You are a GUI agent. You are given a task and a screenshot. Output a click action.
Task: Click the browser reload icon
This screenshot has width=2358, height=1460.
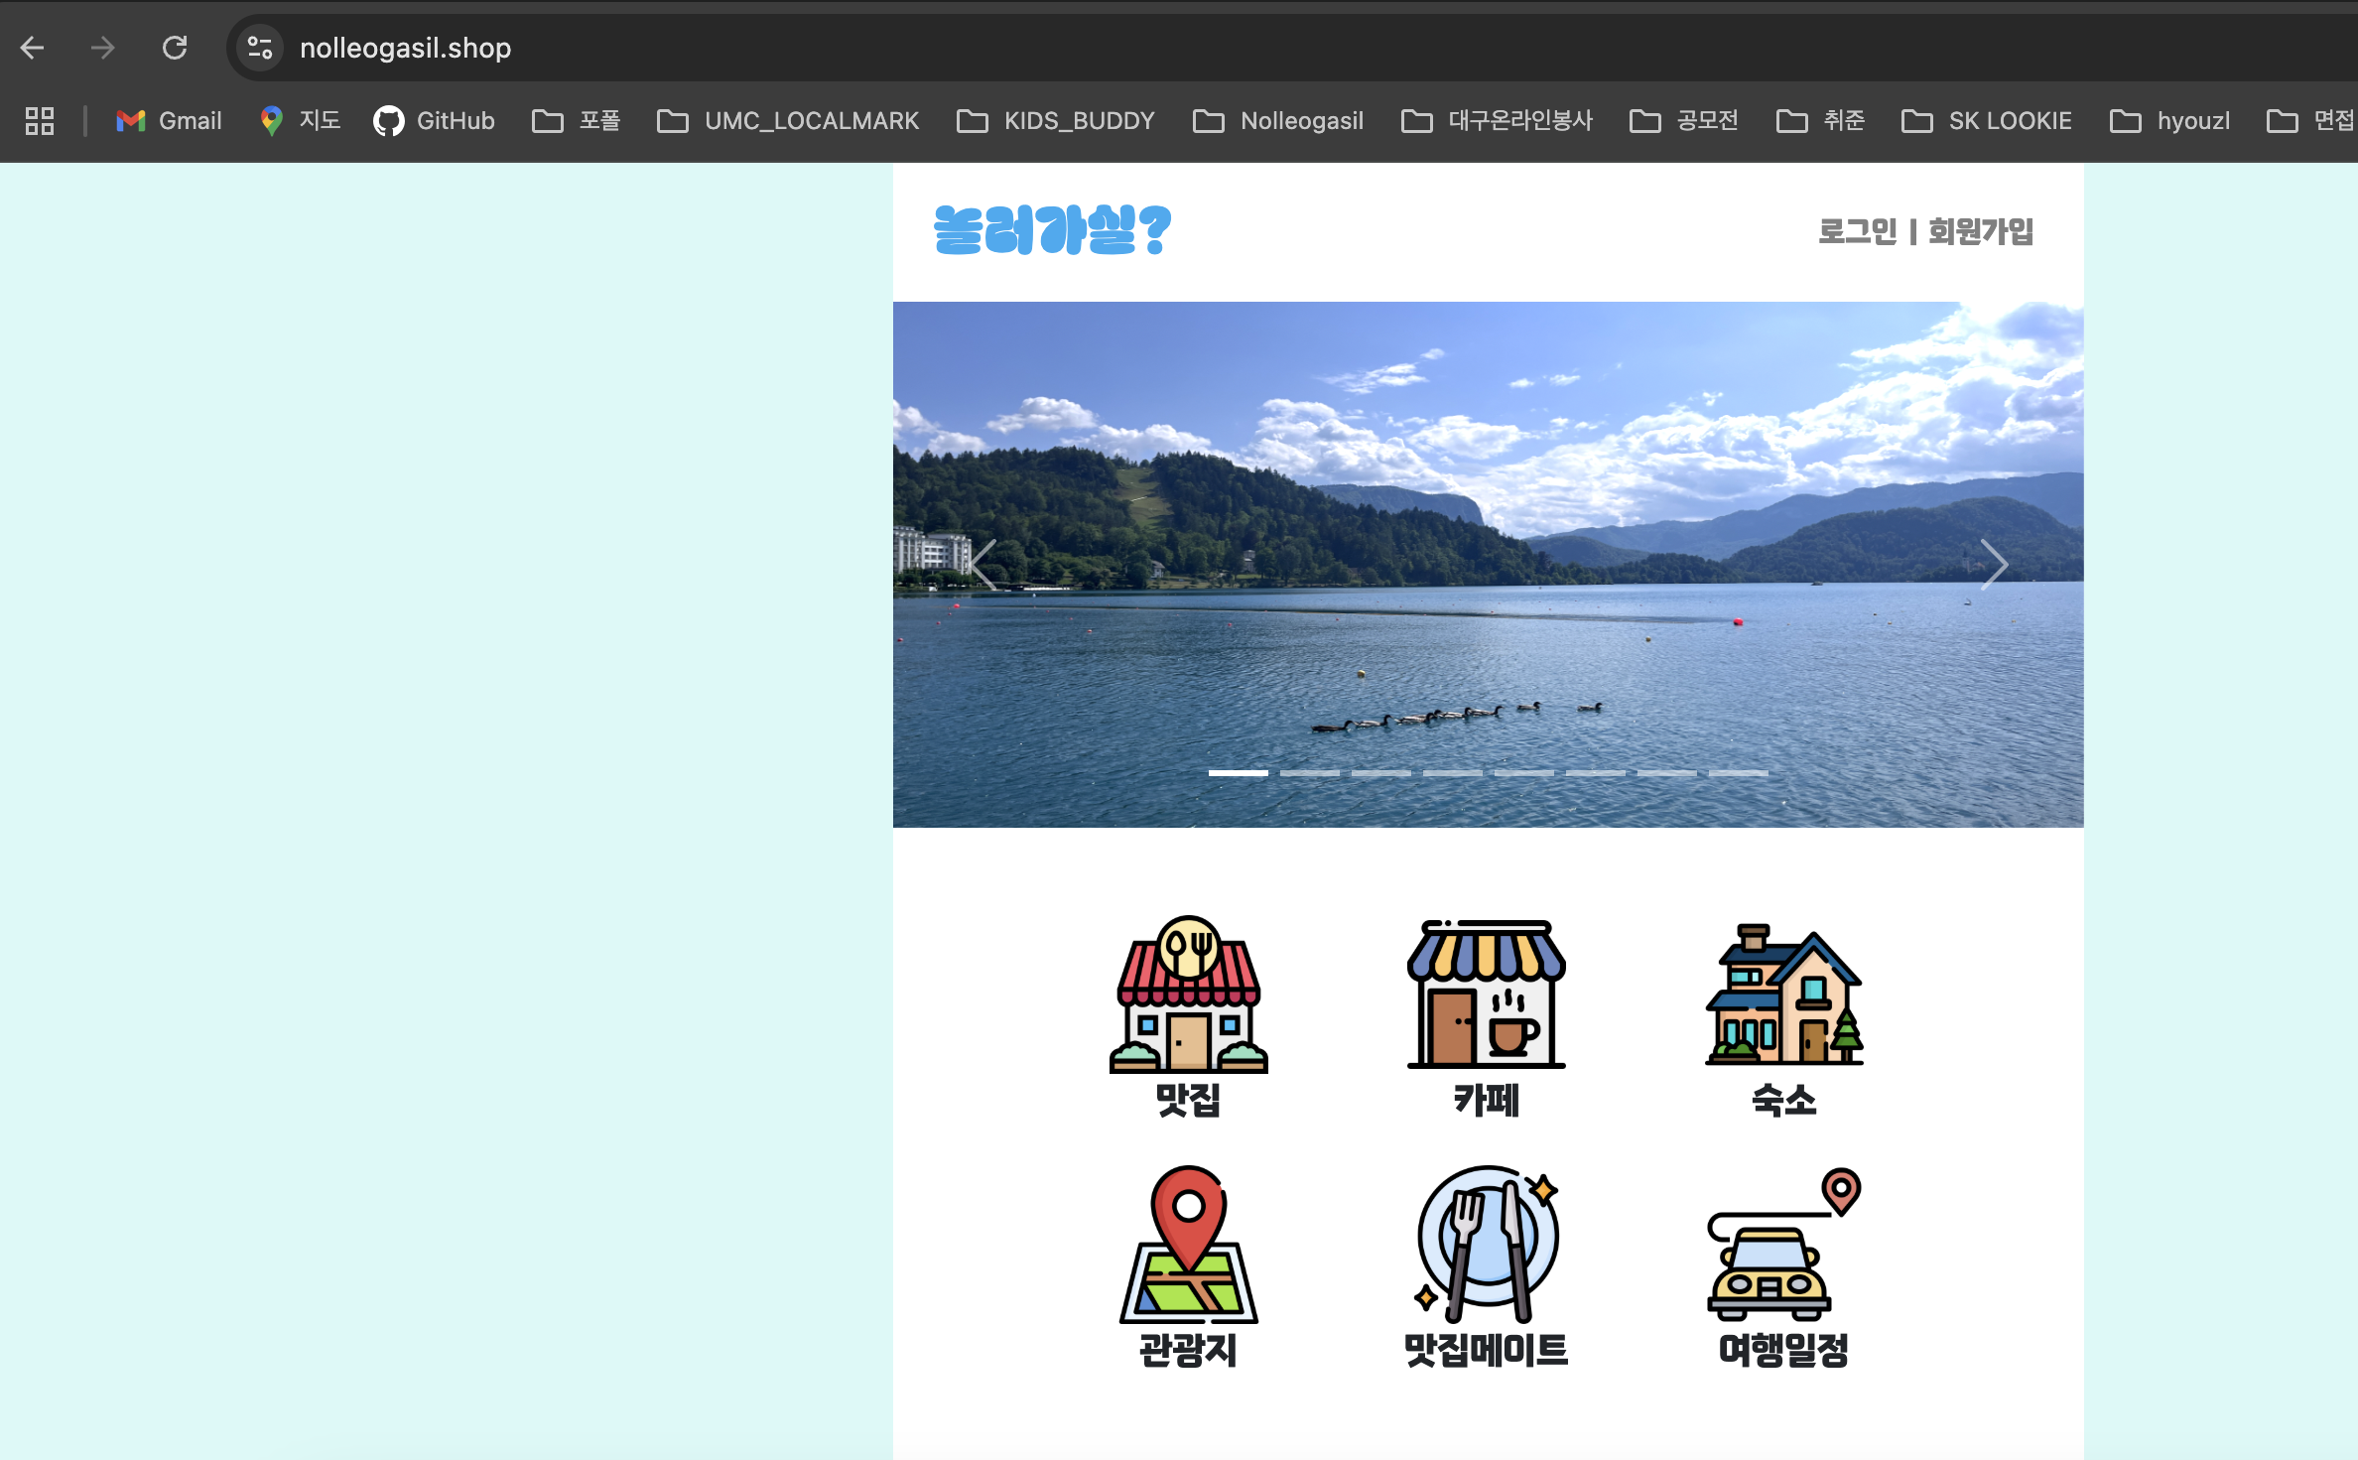click(175, 48)
